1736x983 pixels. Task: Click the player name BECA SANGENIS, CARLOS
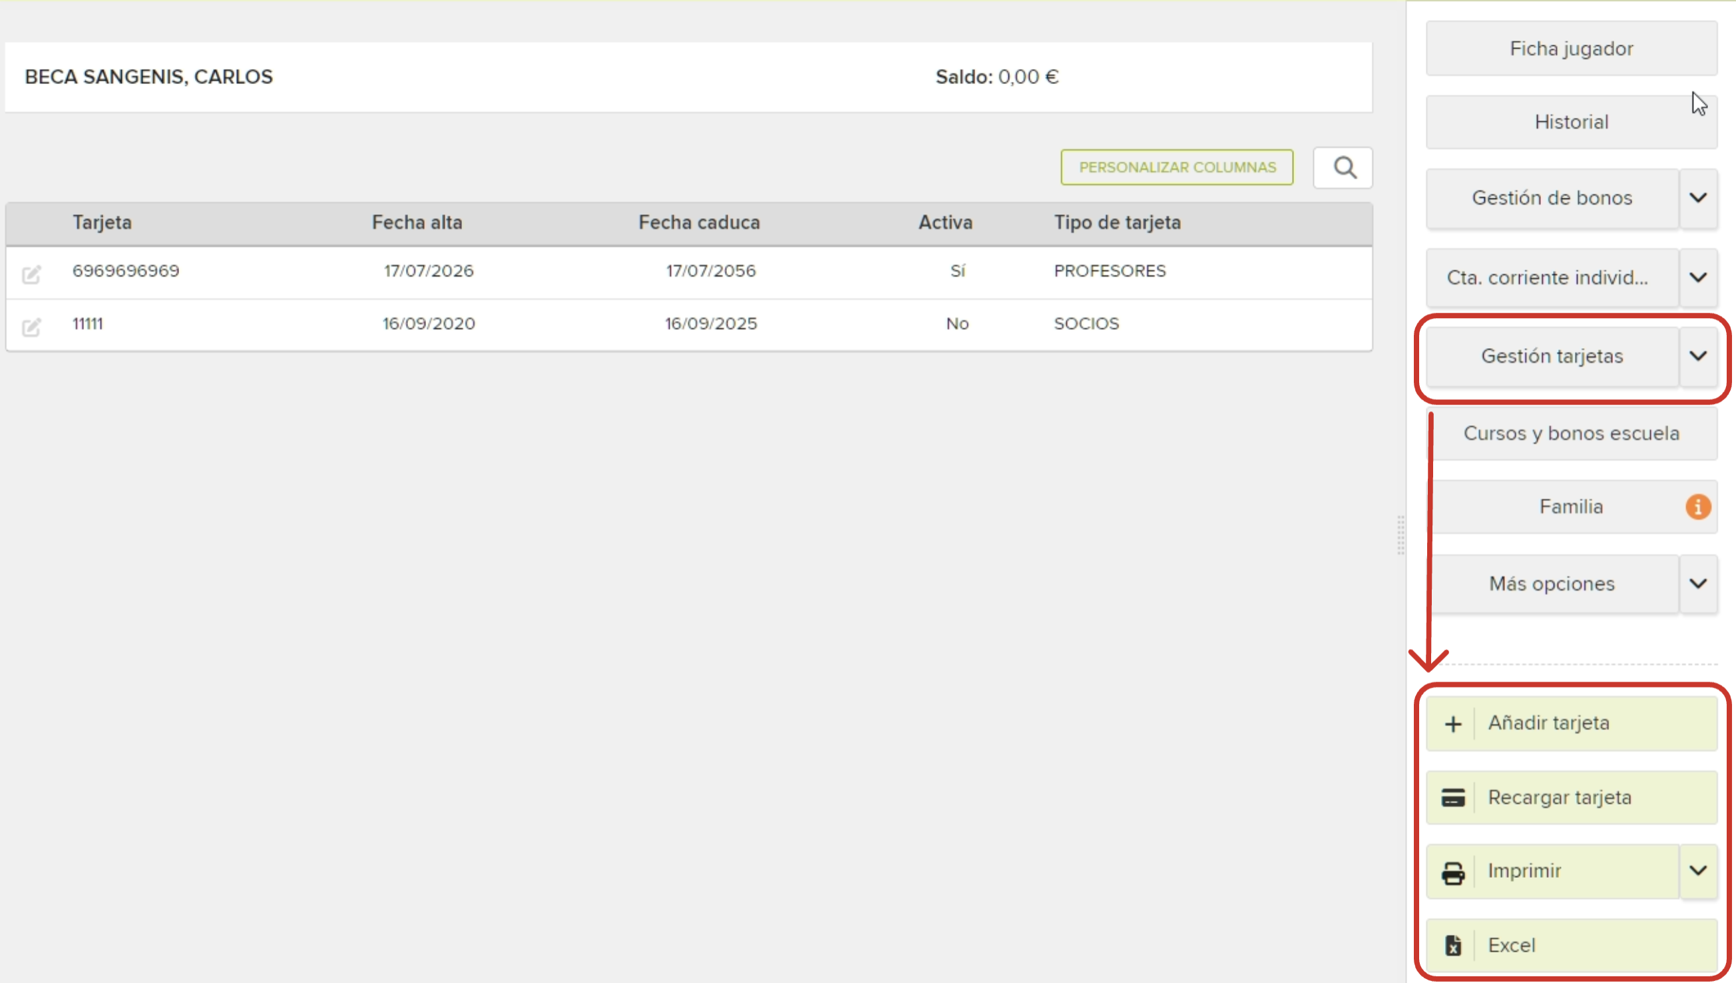pyautogui.click(x=149, y=77)
